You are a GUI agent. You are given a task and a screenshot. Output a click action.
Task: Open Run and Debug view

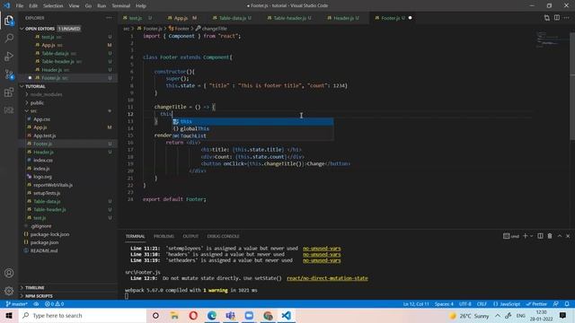(x=9, y=57)
